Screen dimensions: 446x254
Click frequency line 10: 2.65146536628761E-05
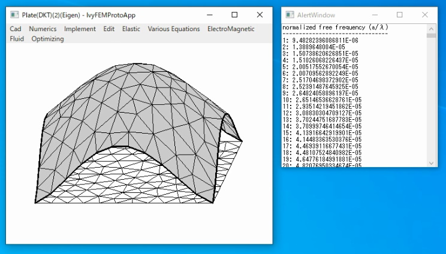(322, 99)
